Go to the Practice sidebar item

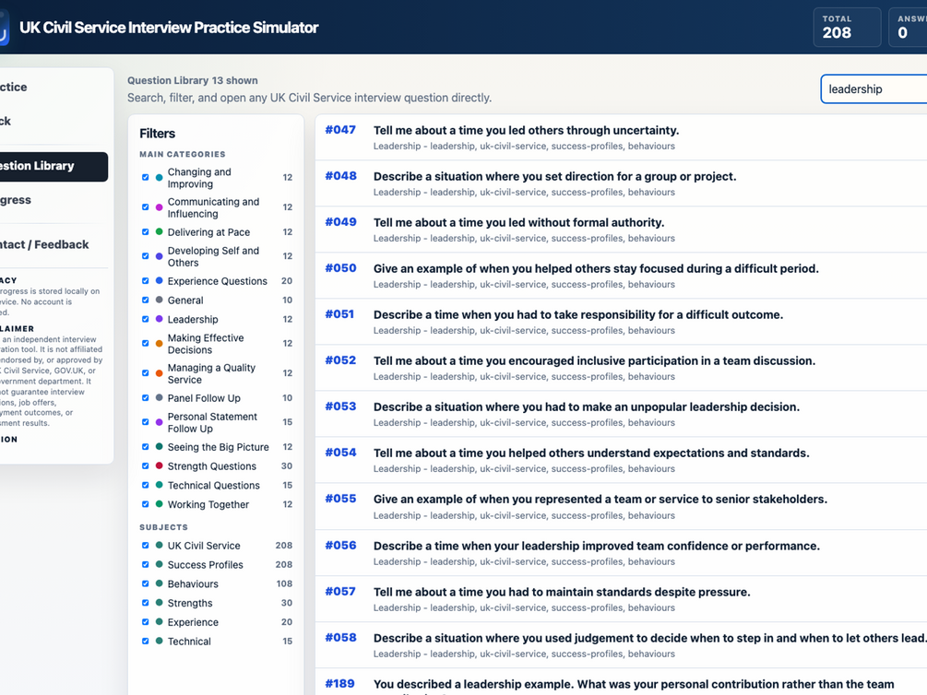(53, 87)
